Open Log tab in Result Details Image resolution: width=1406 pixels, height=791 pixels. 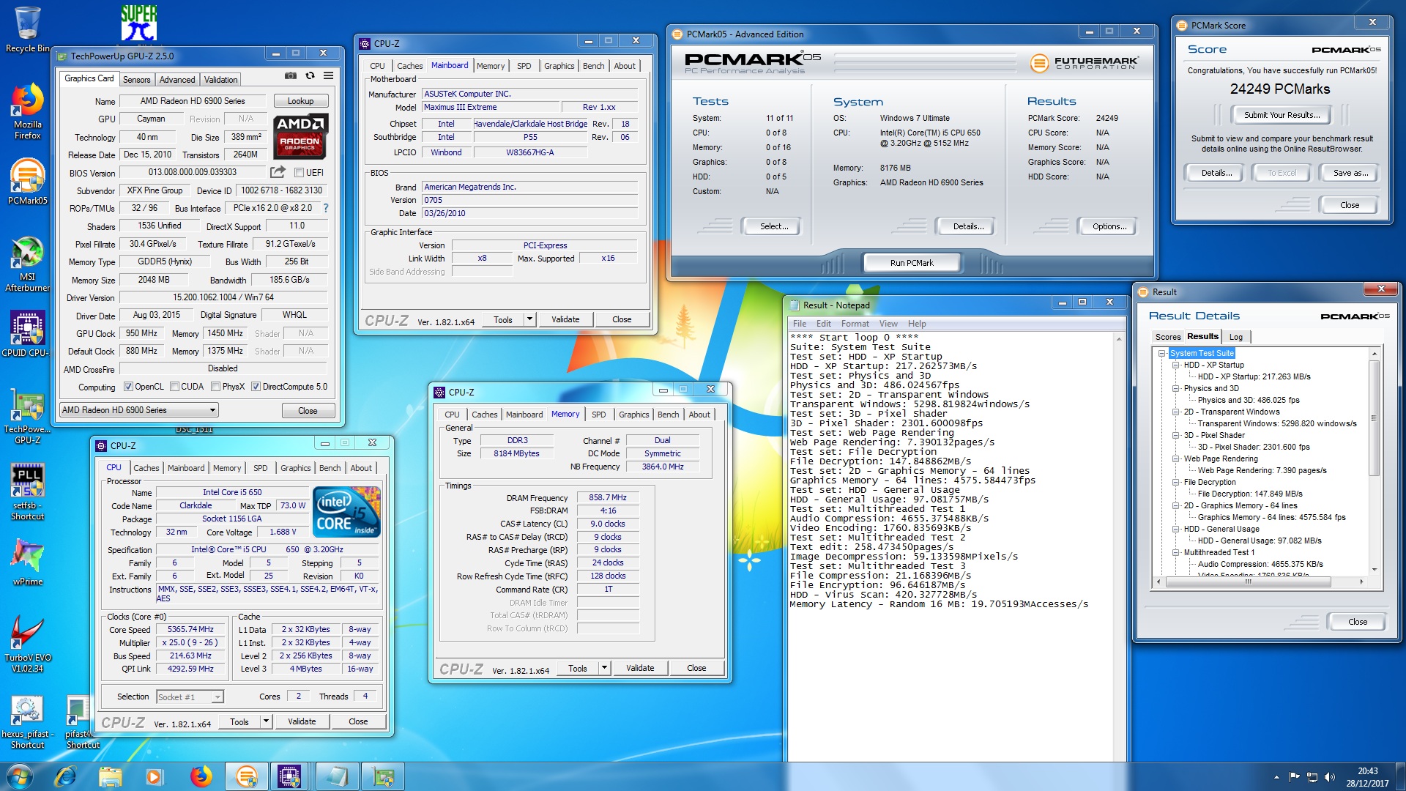(1236, 337)
